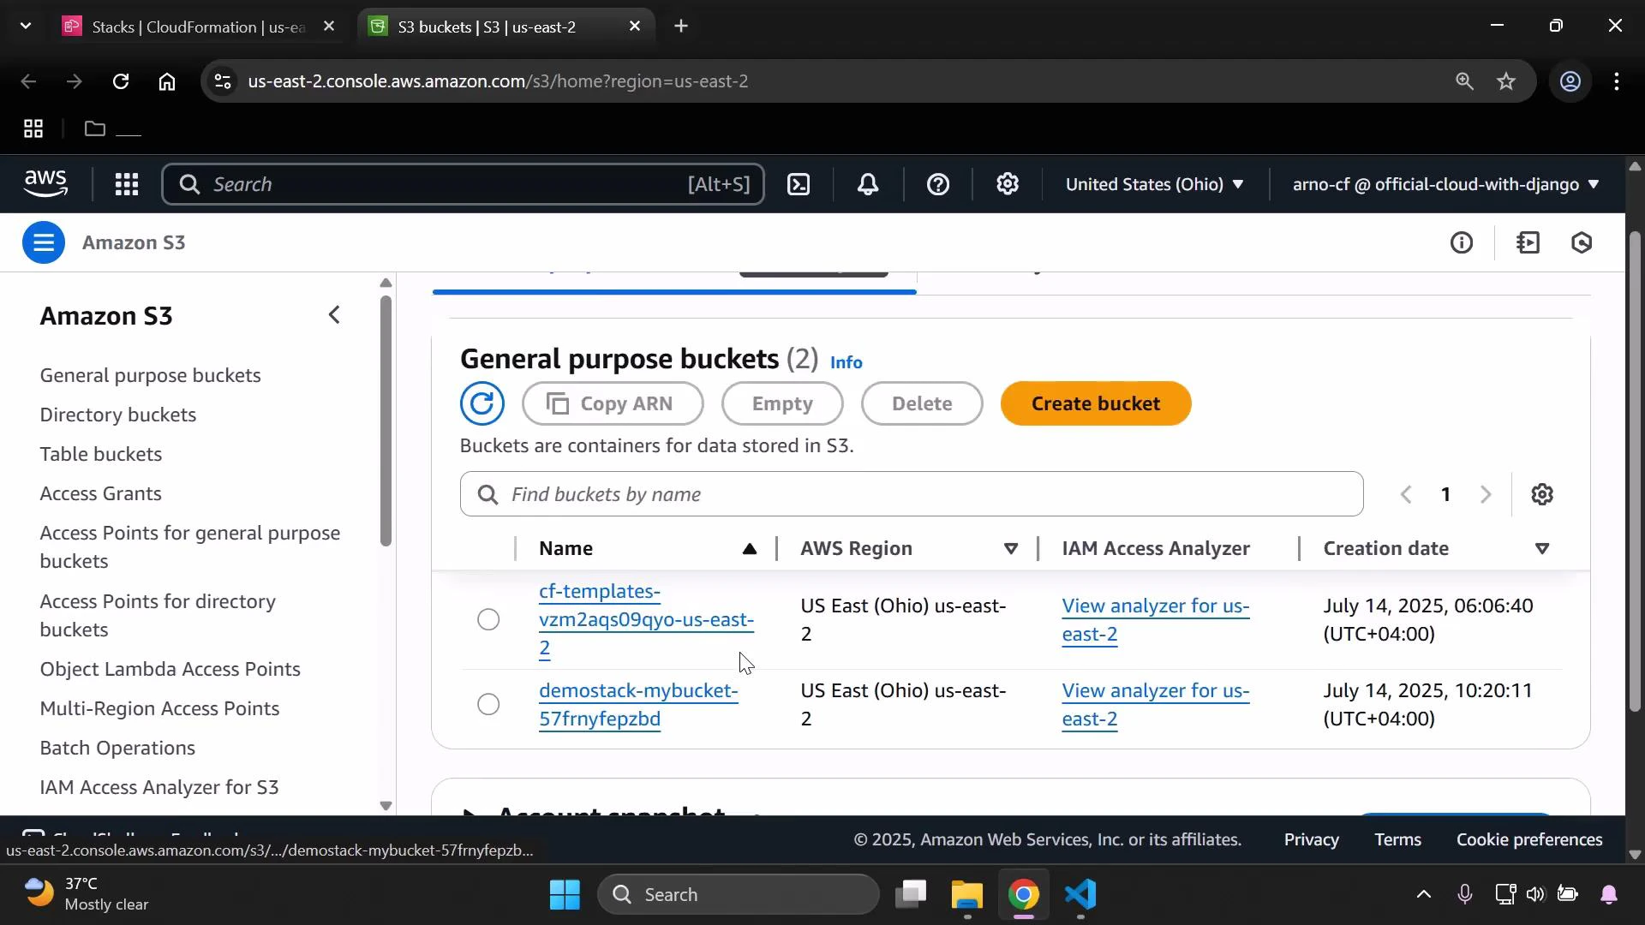Open the account menu for arno-cf
The image size is (1645, 925).
click(x=1443, y=184)
